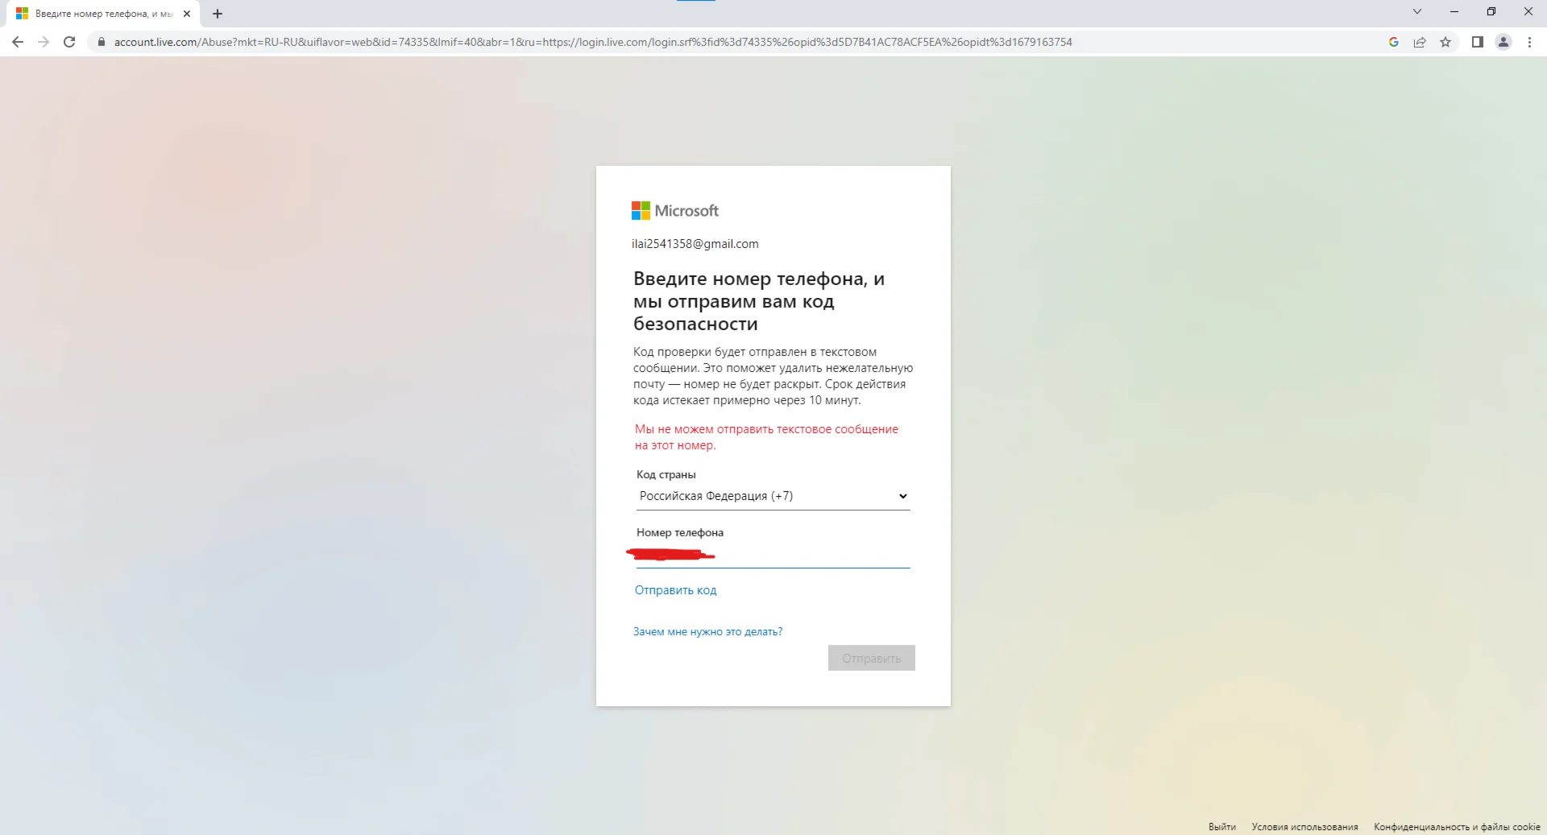Close the Microsoft account tab
Viewport: 1547px width, 835px height.
click(187, 14)
